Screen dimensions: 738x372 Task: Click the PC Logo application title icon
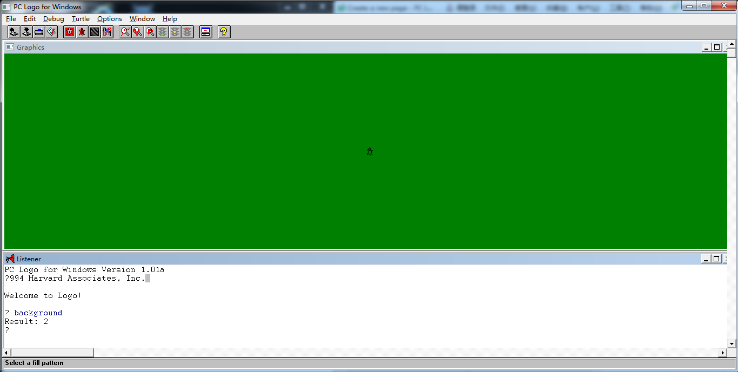tap(6, 6)
